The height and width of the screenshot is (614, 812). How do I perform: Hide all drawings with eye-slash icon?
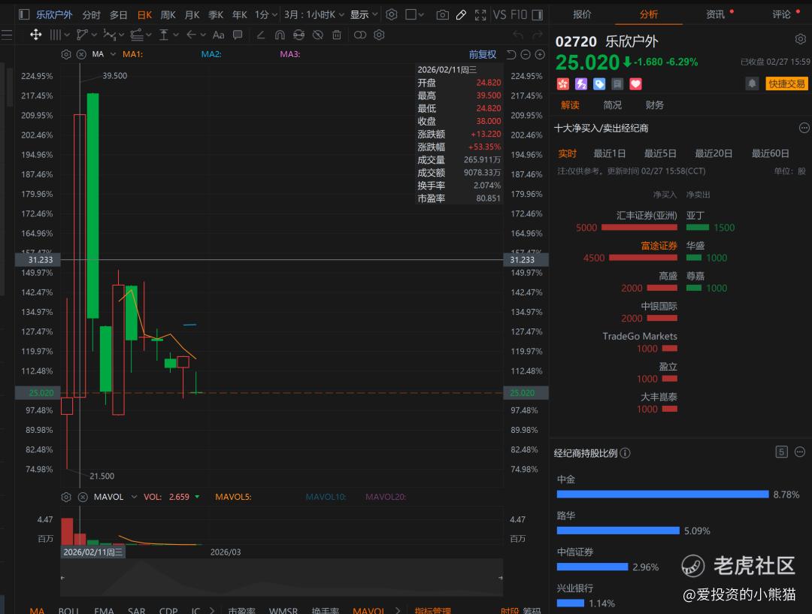318,35
